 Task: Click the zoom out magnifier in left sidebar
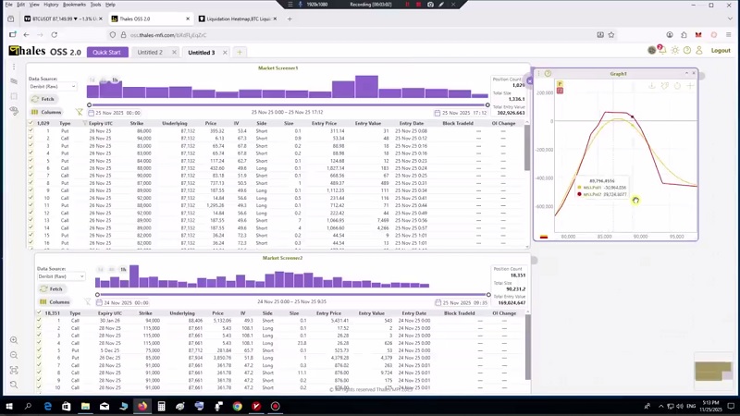click(14, 354)
